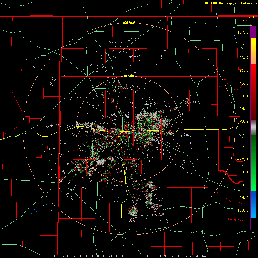Image resolution: width=258 pixels, height=258 pixels.
Task: Click the -16.5 velocity scale value
Action: [243, 134]
